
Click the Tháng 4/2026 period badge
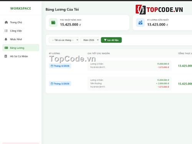pos(60,66)
